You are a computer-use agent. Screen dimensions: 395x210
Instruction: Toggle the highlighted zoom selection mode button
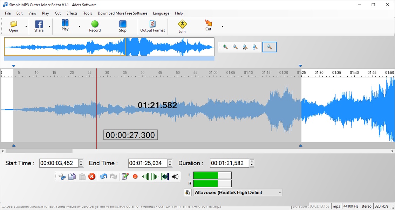coord(269,47)
